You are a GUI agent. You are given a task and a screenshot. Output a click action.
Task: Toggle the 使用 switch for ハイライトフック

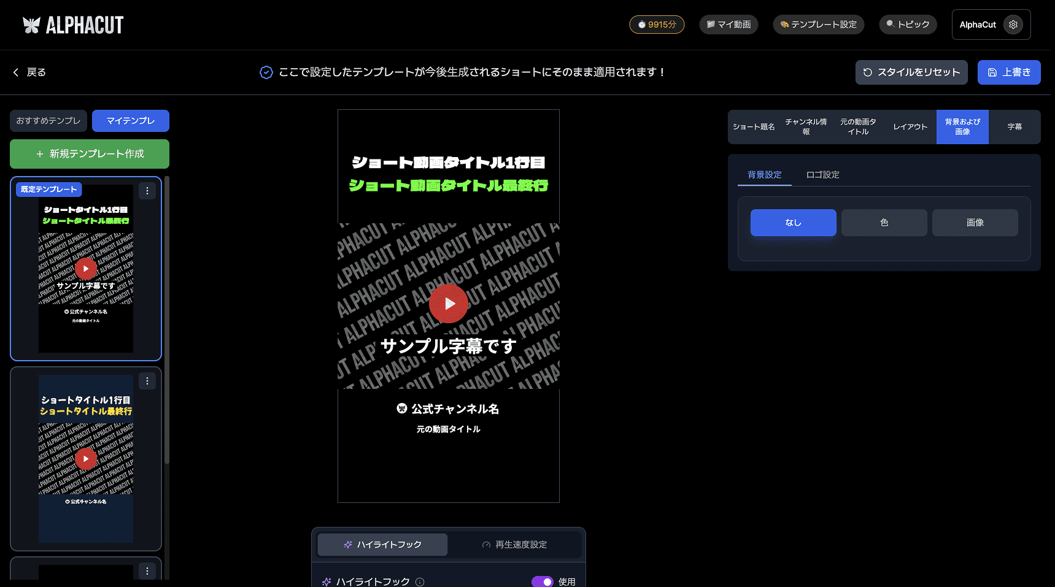pyautogui.click(x=543, y=581)
